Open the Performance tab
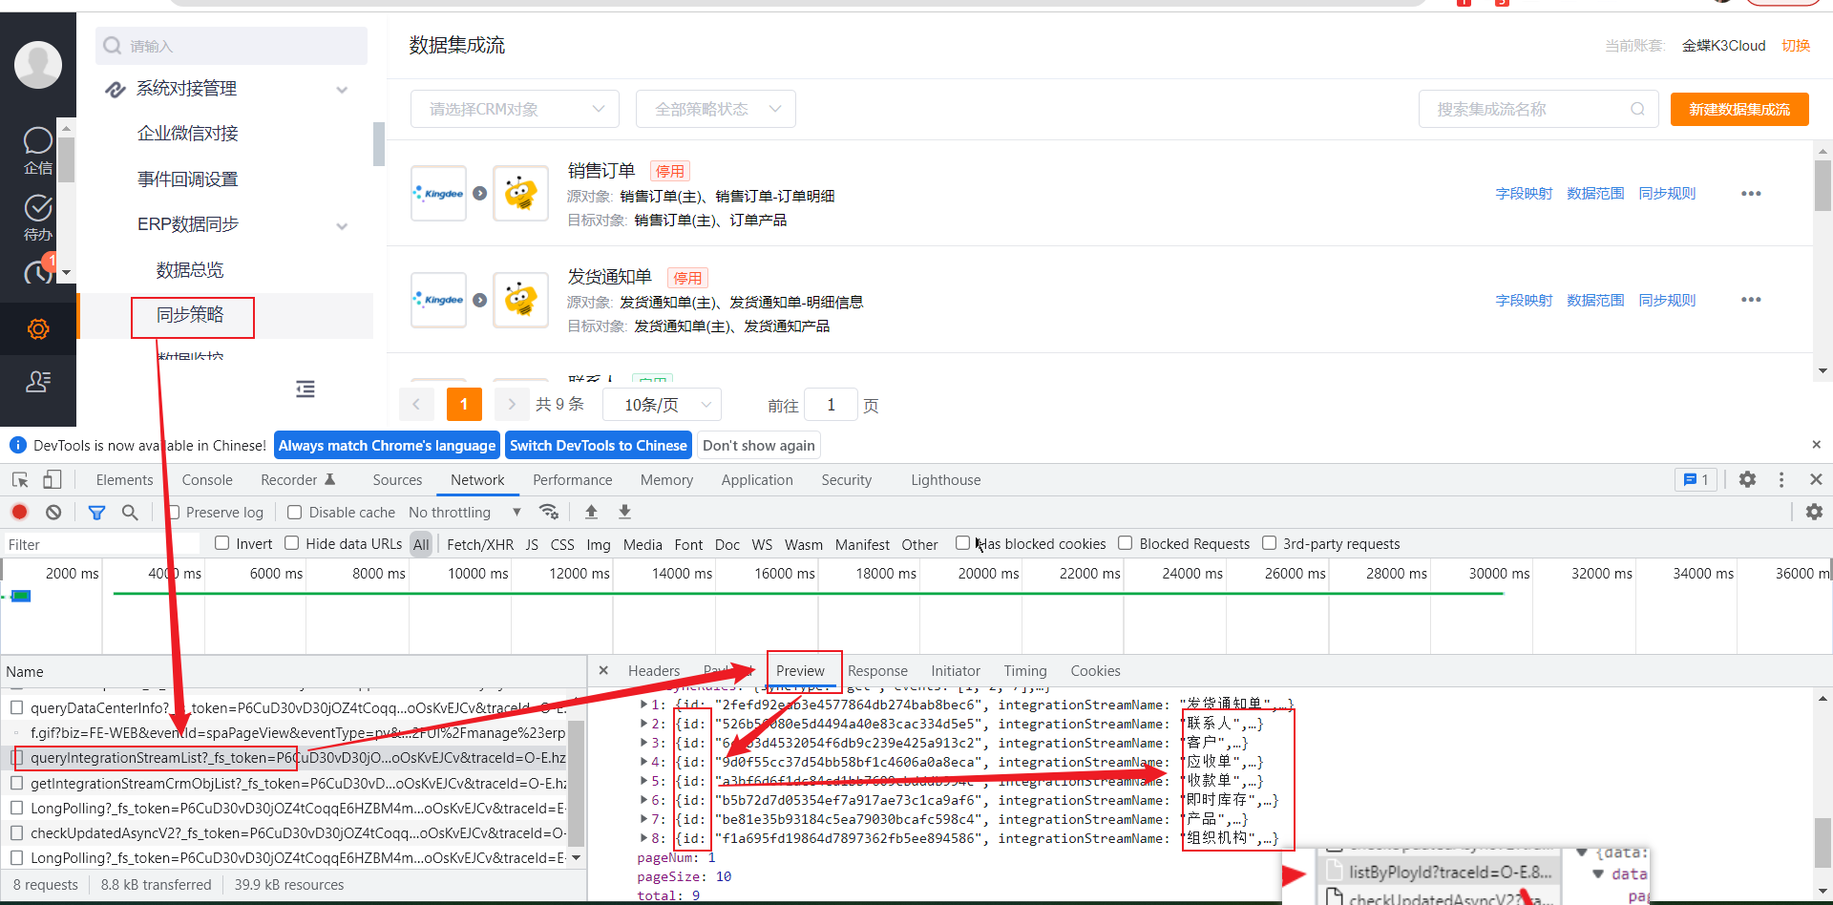Screen dimensions: 1833x905 573,480
